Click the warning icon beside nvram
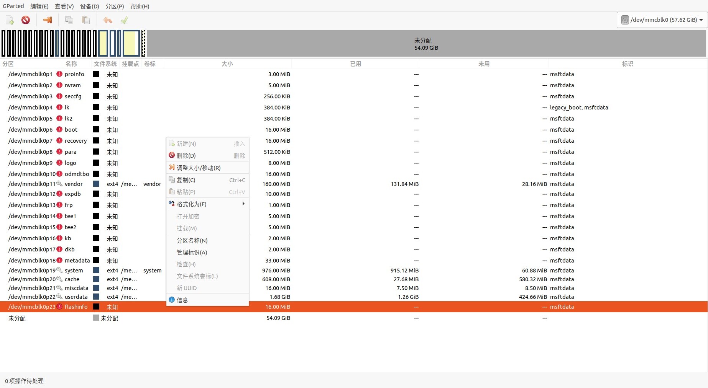The image size is (708, 388). [x=59, y=85]
